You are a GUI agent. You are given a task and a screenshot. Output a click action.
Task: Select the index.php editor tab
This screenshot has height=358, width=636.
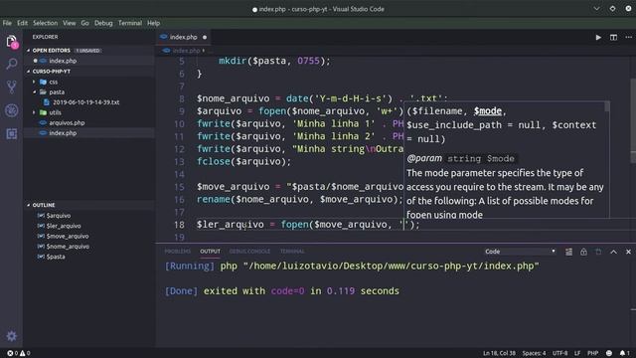point(184,37)
